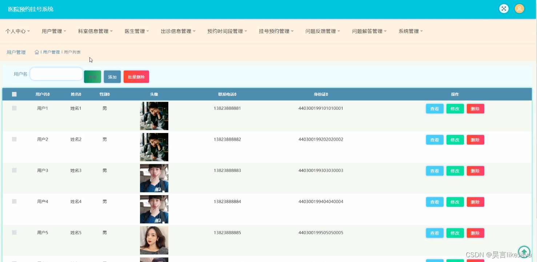Open avatar photo of 用户3
537x262 pixels.
click(x=154, y=178)
